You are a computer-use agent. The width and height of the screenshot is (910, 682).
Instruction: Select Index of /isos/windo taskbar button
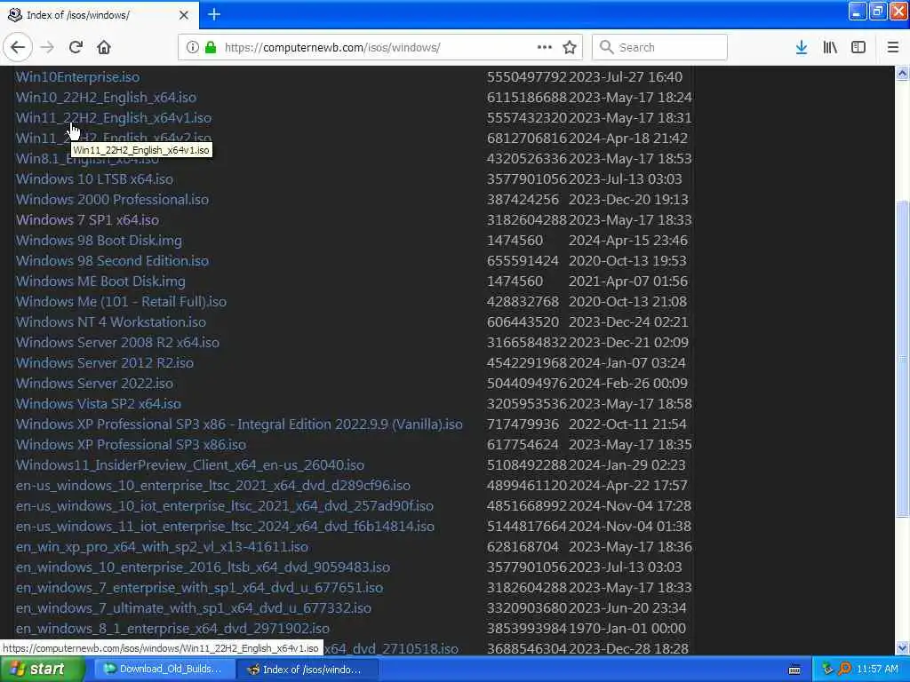(x=307, y=670)
